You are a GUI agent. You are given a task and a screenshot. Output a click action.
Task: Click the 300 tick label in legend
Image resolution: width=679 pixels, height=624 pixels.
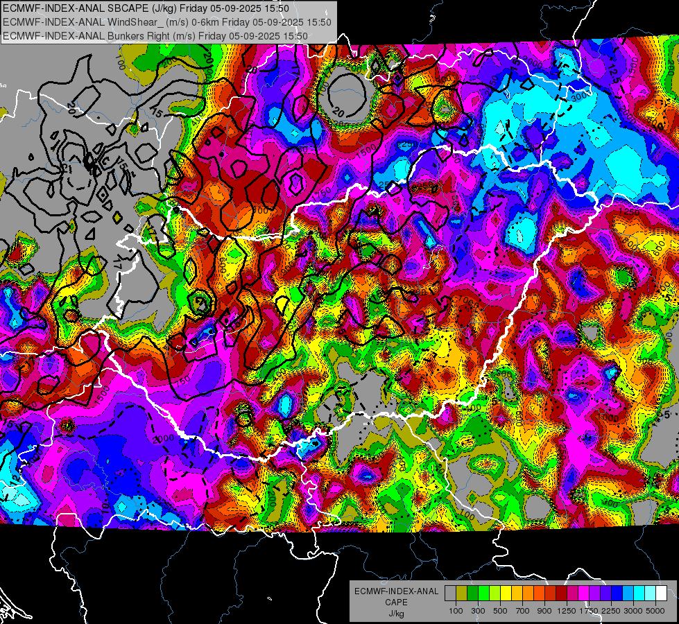478,611
